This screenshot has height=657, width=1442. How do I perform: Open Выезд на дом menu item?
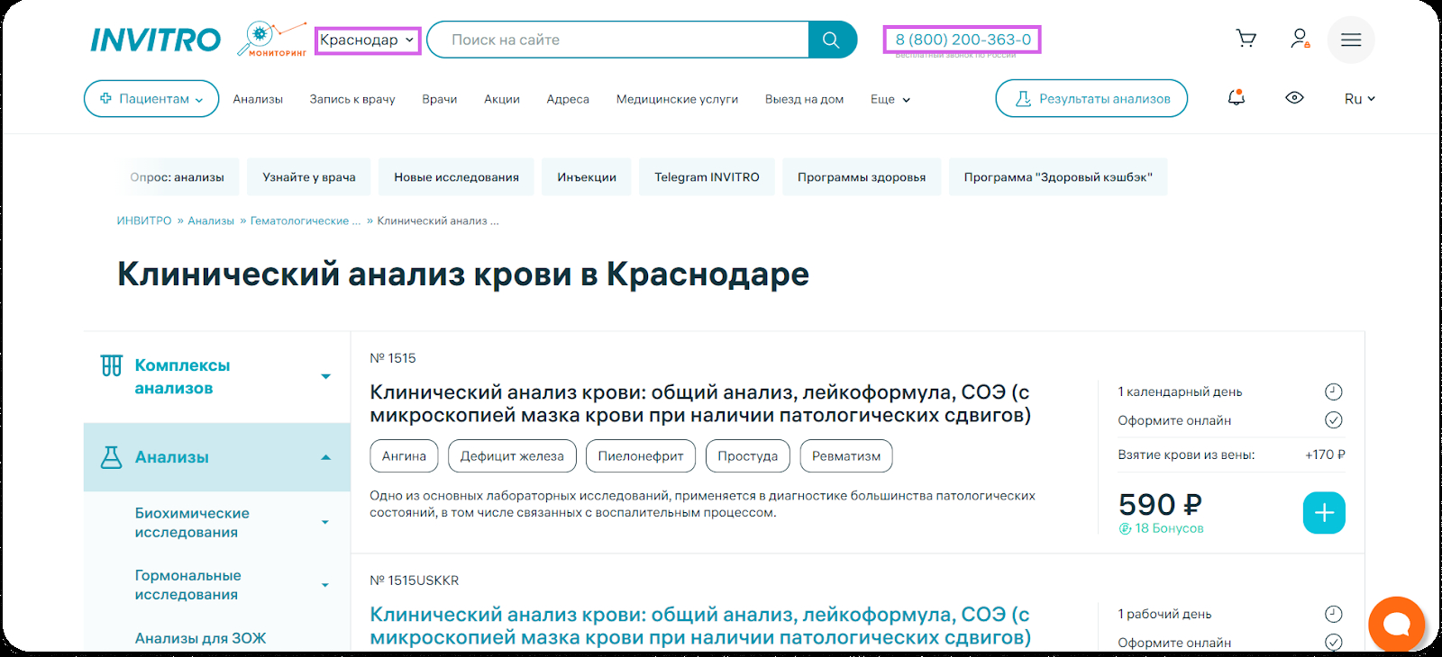[804, 99]
